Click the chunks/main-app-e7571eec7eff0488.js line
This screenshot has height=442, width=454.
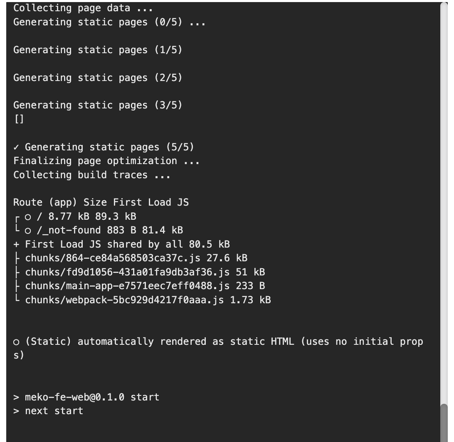pyautogui.click(x=145, y=286)
